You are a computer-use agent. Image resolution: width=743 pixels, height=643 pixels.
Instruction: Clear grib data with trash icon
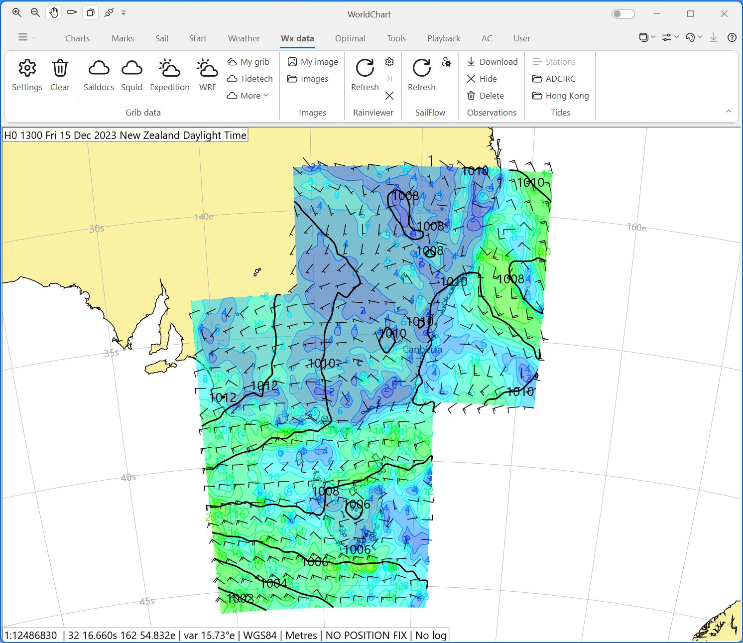coord(60,75)
